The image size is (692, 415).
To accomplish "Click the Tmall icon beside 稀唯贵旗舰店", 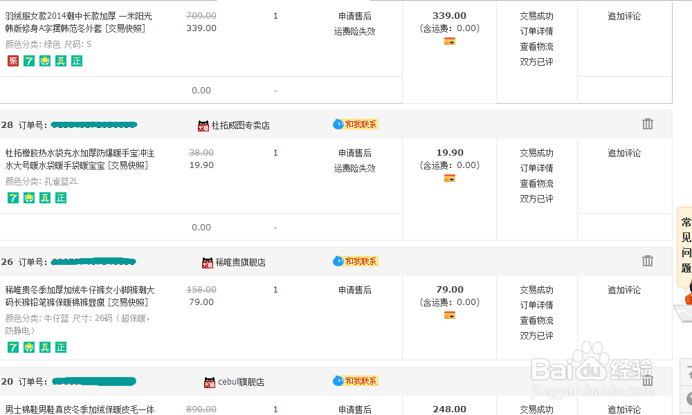I will click(x=208, y=263).
